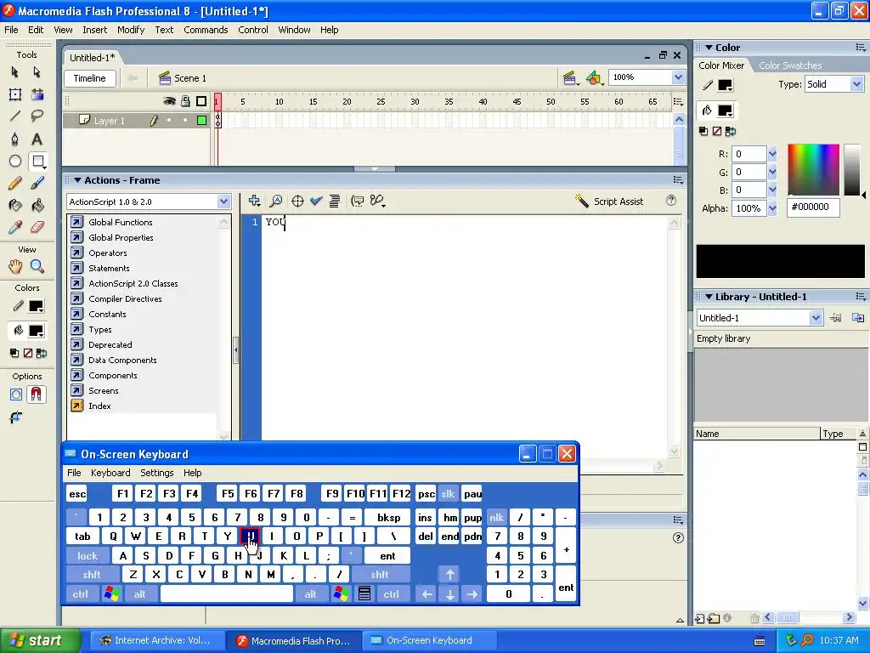Select the Rectangle tool
This screenshot has width=870, height=653.
click(37, 161)
